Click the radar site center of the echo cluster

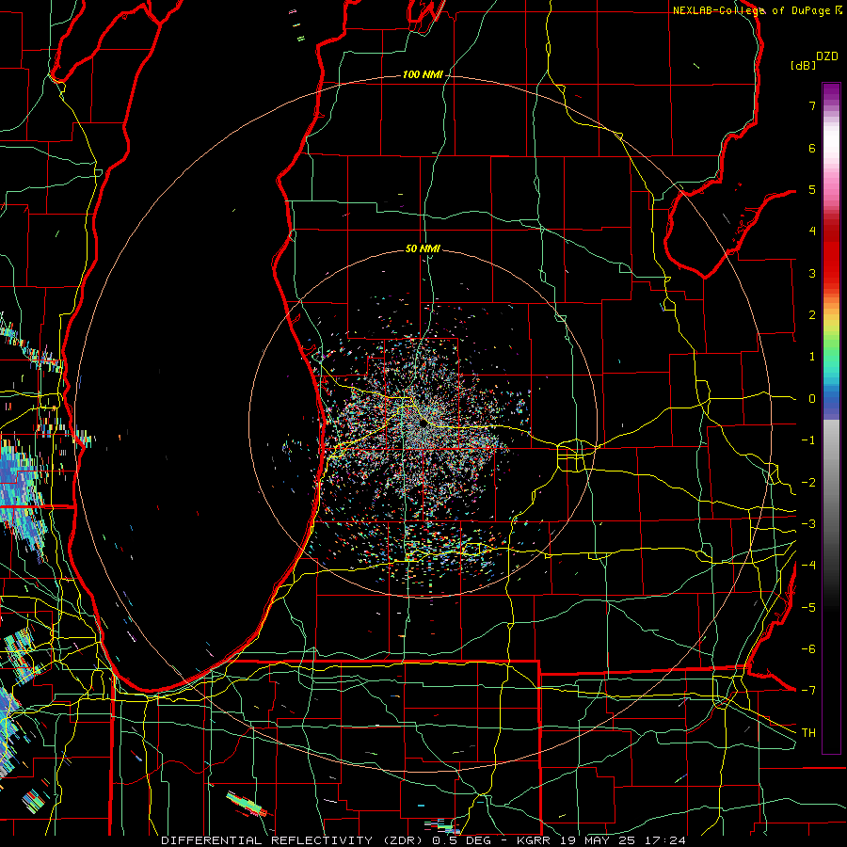point(423,424)
